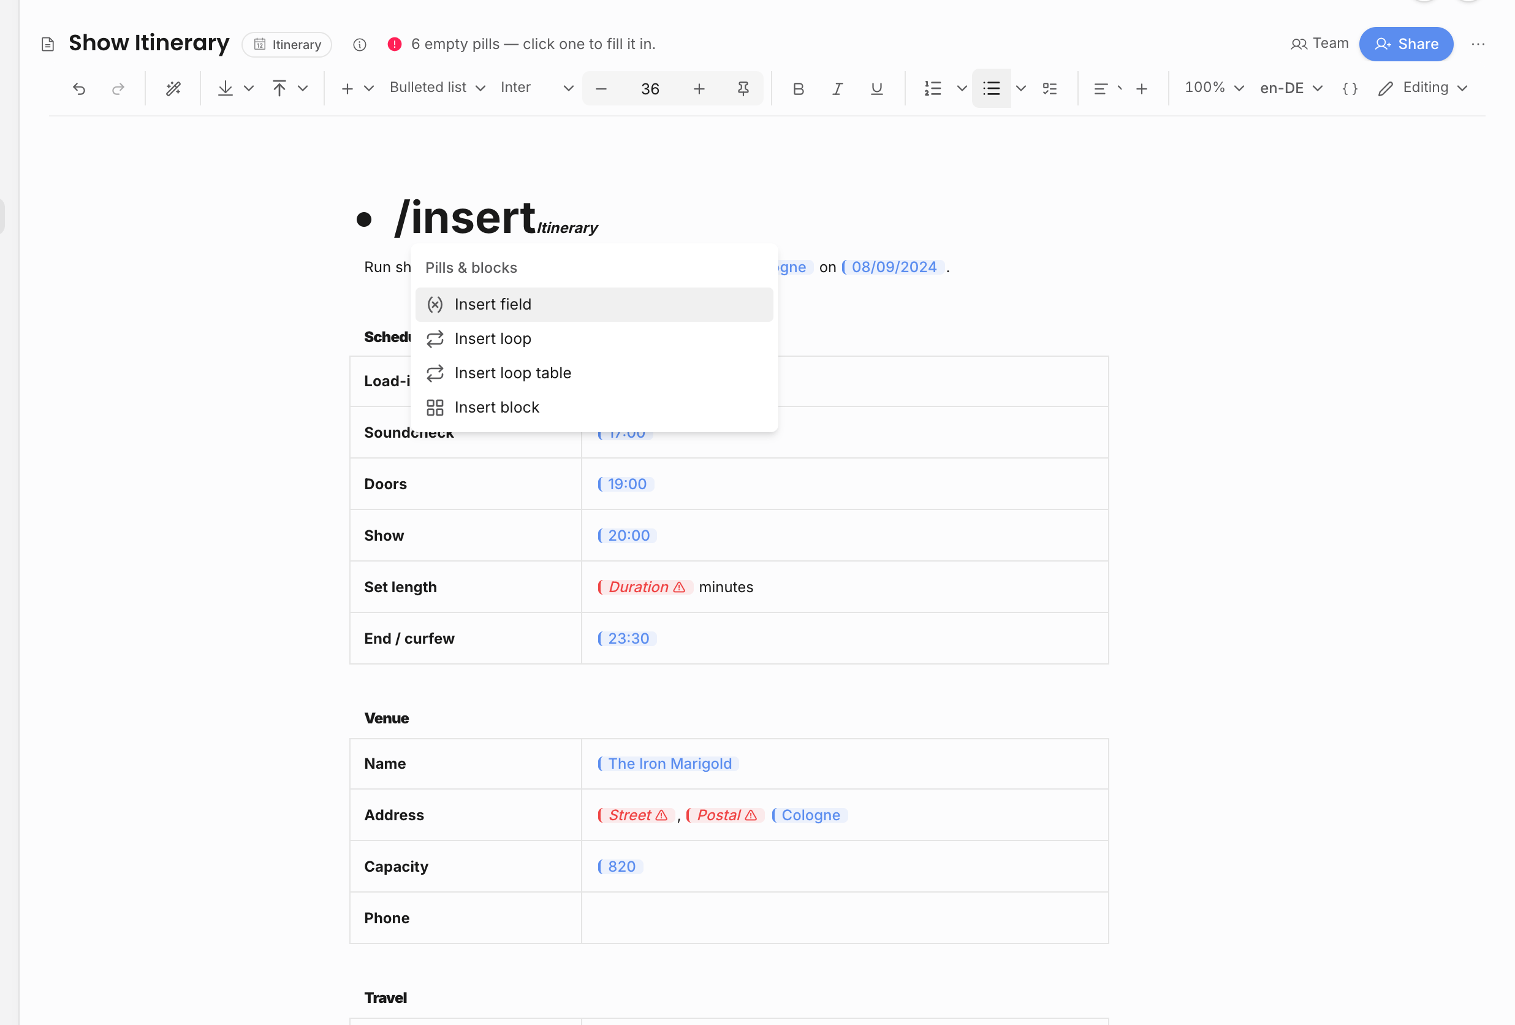The width and height of the screenshot is (1515, 1025).
Task: Click the plus insert icon beside Bulleted list
Action: click(347, 88)
